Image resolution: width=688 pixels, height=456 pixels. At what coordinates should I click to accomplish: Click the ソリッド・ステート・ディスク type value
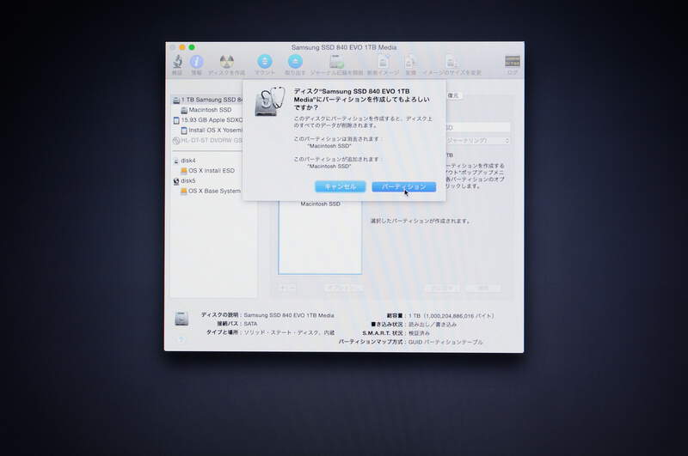(x=289, y=332)
